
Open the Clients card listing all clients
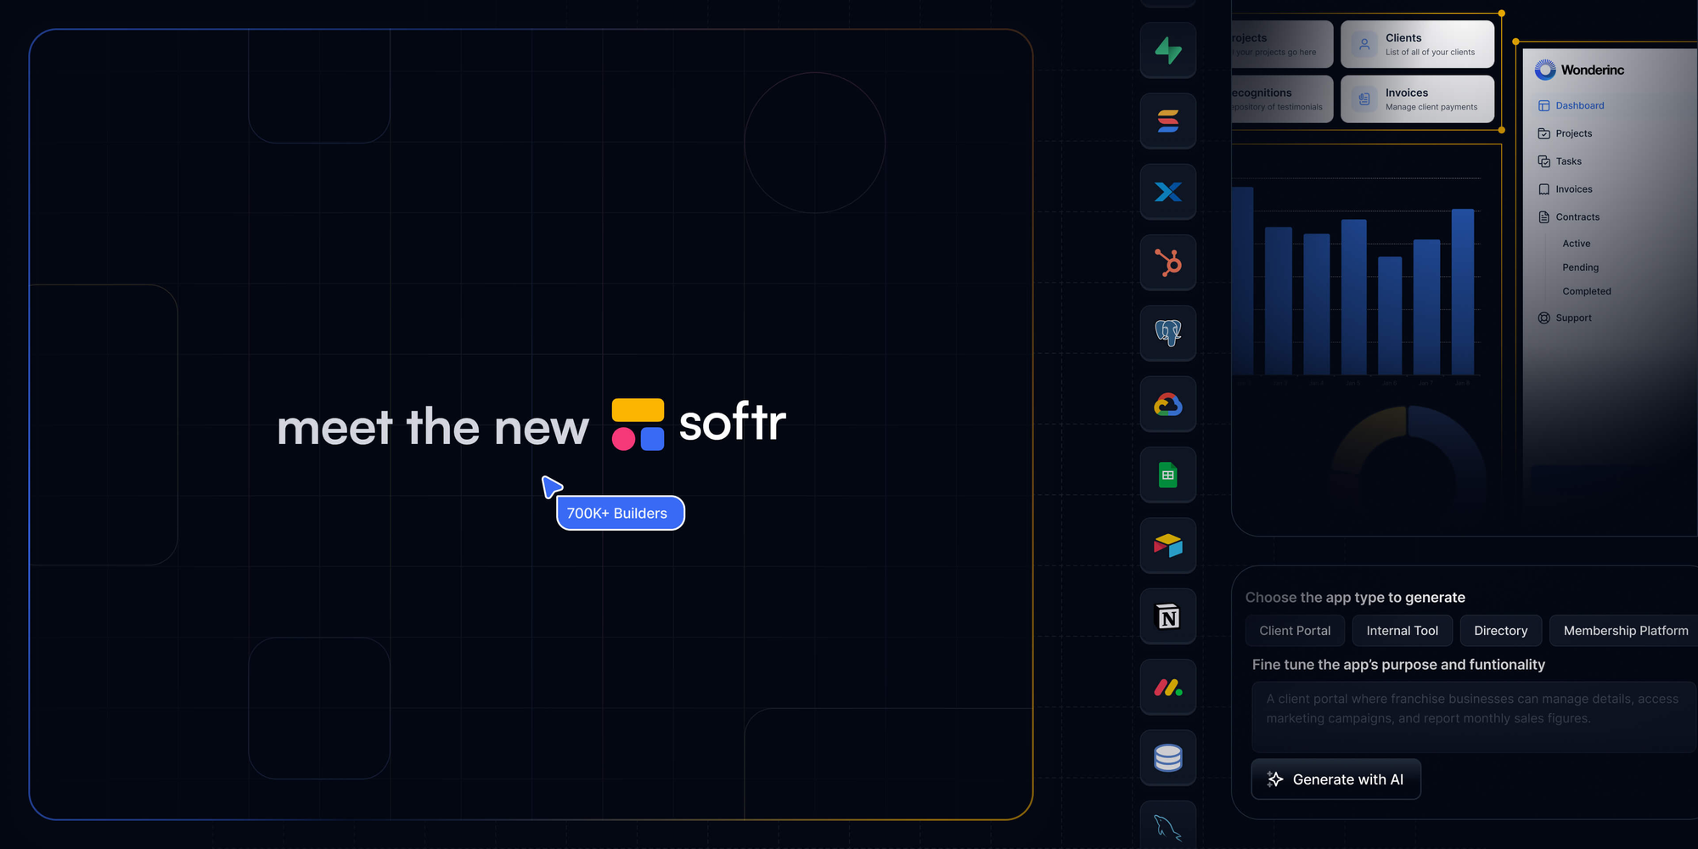point(1417,43)
